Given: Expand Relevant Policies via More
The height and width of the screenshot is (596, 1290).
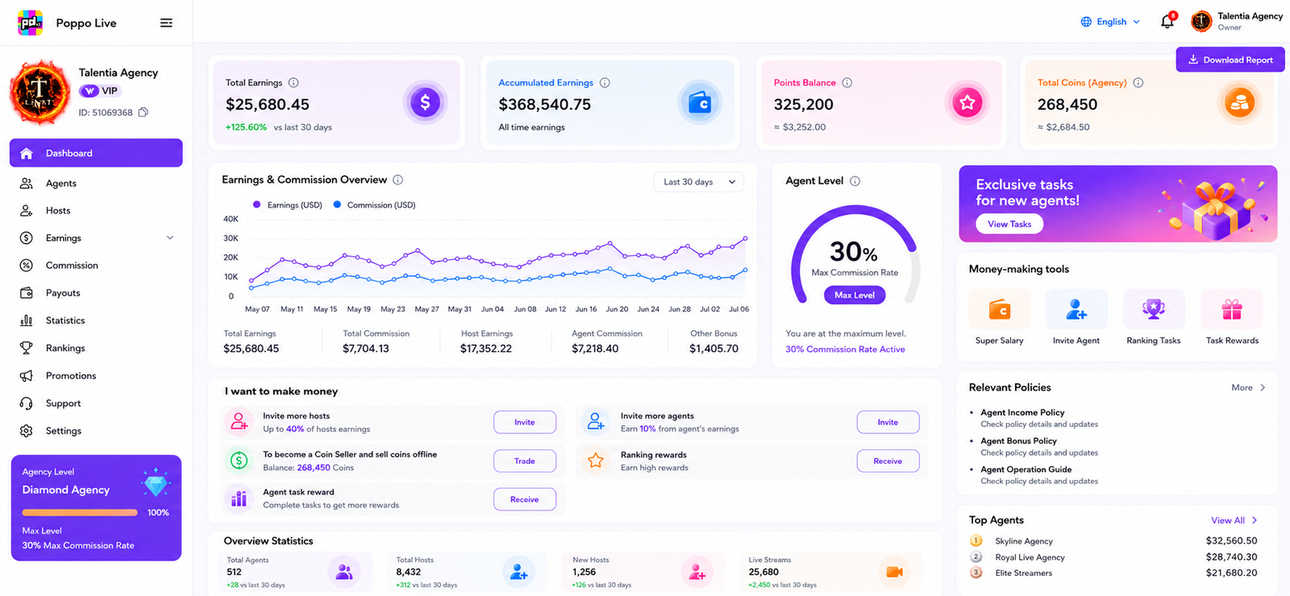Looking at the screenshot, I should [1248, 387].
